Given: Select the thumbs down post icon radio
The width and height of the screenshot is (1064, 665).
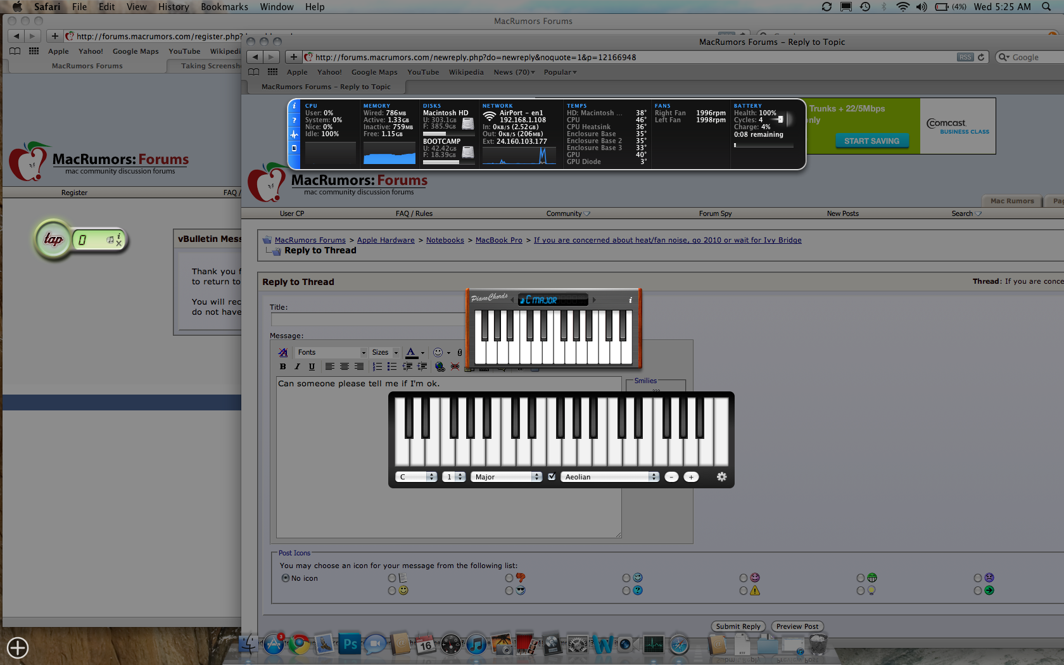Looking at the screenshot, I should [509, 578].
